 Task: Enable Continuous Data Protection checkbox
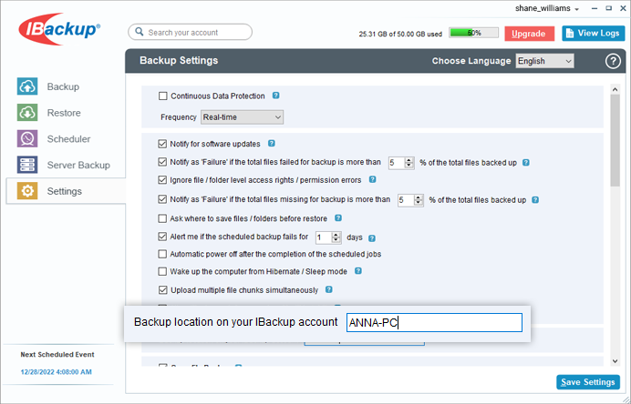tap(163, 96)
